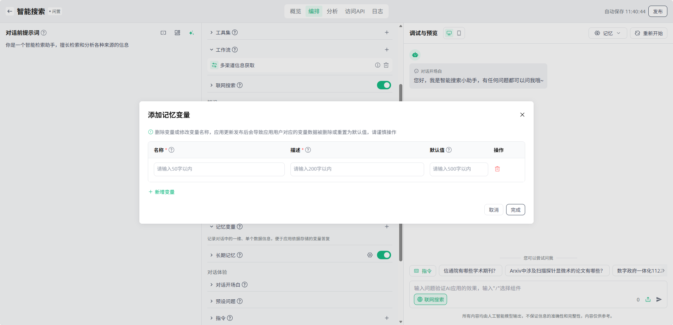Image resolution: width=673 pixels, height=325 pixels.
Task: Click the AI prompt optimize sparkle icon
Action: (x=191, y=33)
